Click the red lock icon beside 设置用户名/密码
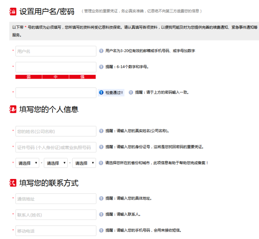Image resolution: width=259 pixels, height=239 pixels. 13,12
